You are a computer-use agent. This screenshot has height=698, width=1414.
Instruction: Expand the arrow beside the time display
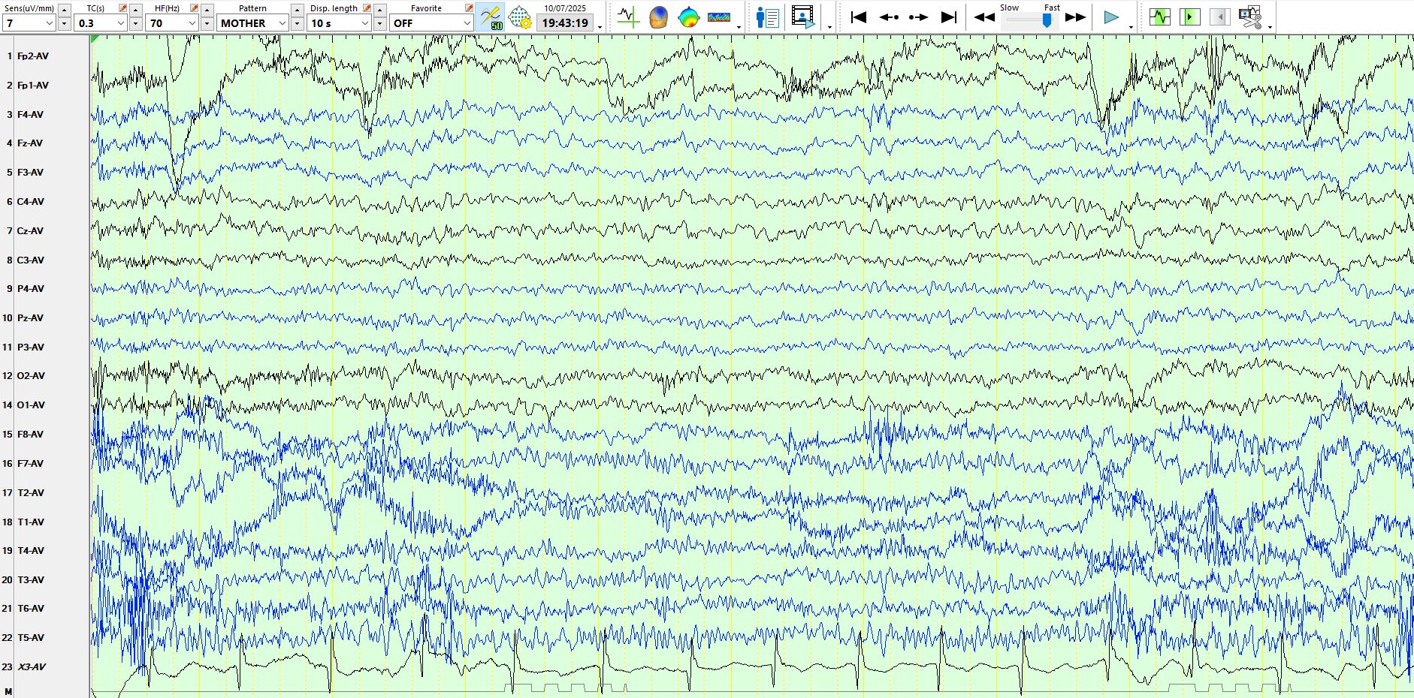(600, 27)
